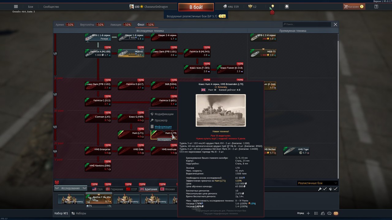
Task: Click the Исследовать button under Hunt (L79)
Action: pyautogui.click(x=164, y=140)
